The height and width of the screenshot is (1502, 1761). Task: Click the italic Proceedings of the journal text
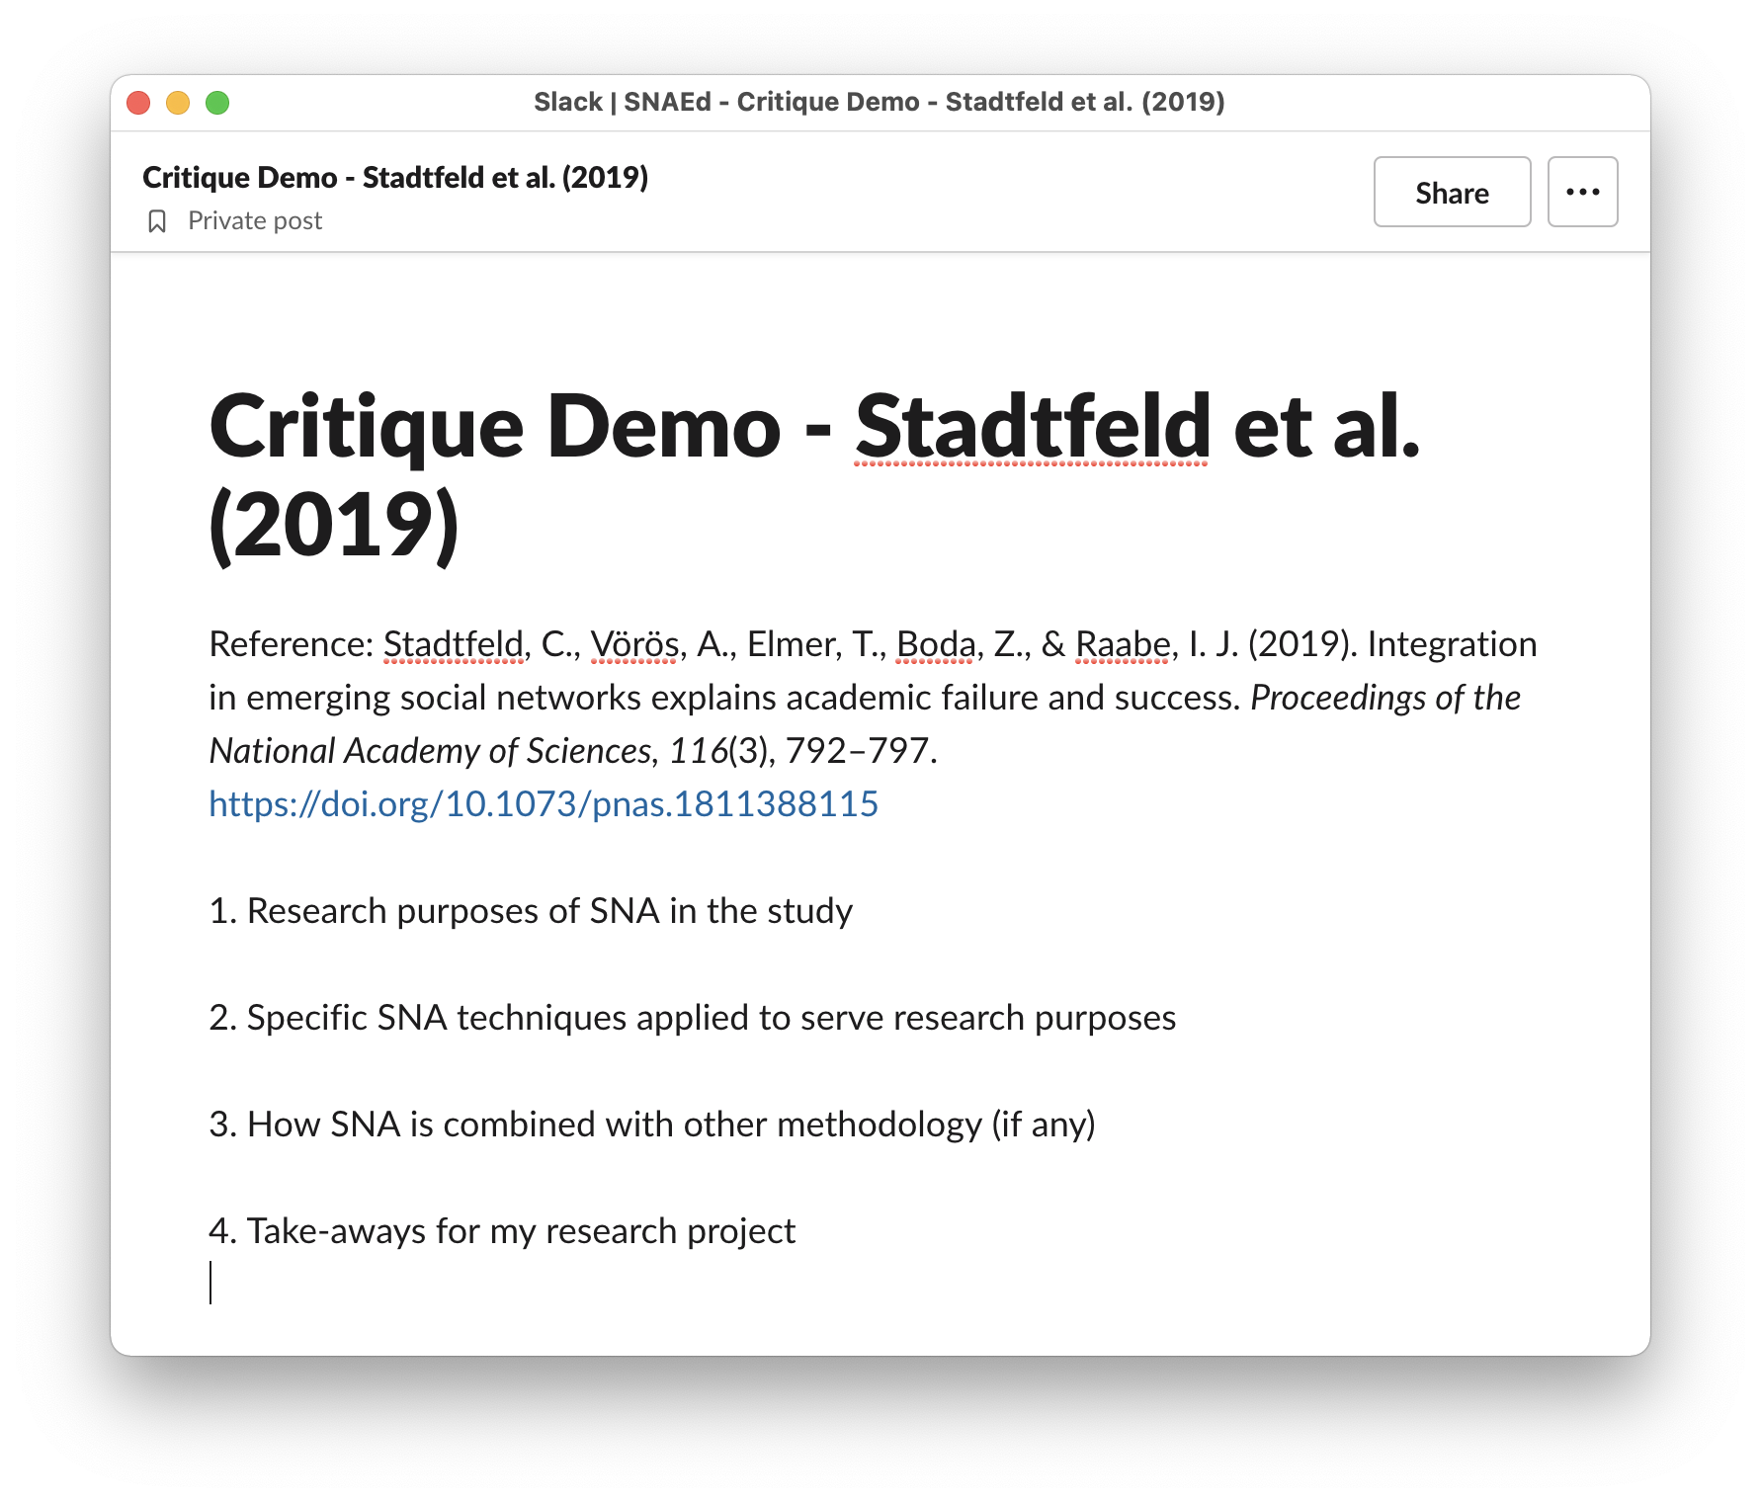1384,698
